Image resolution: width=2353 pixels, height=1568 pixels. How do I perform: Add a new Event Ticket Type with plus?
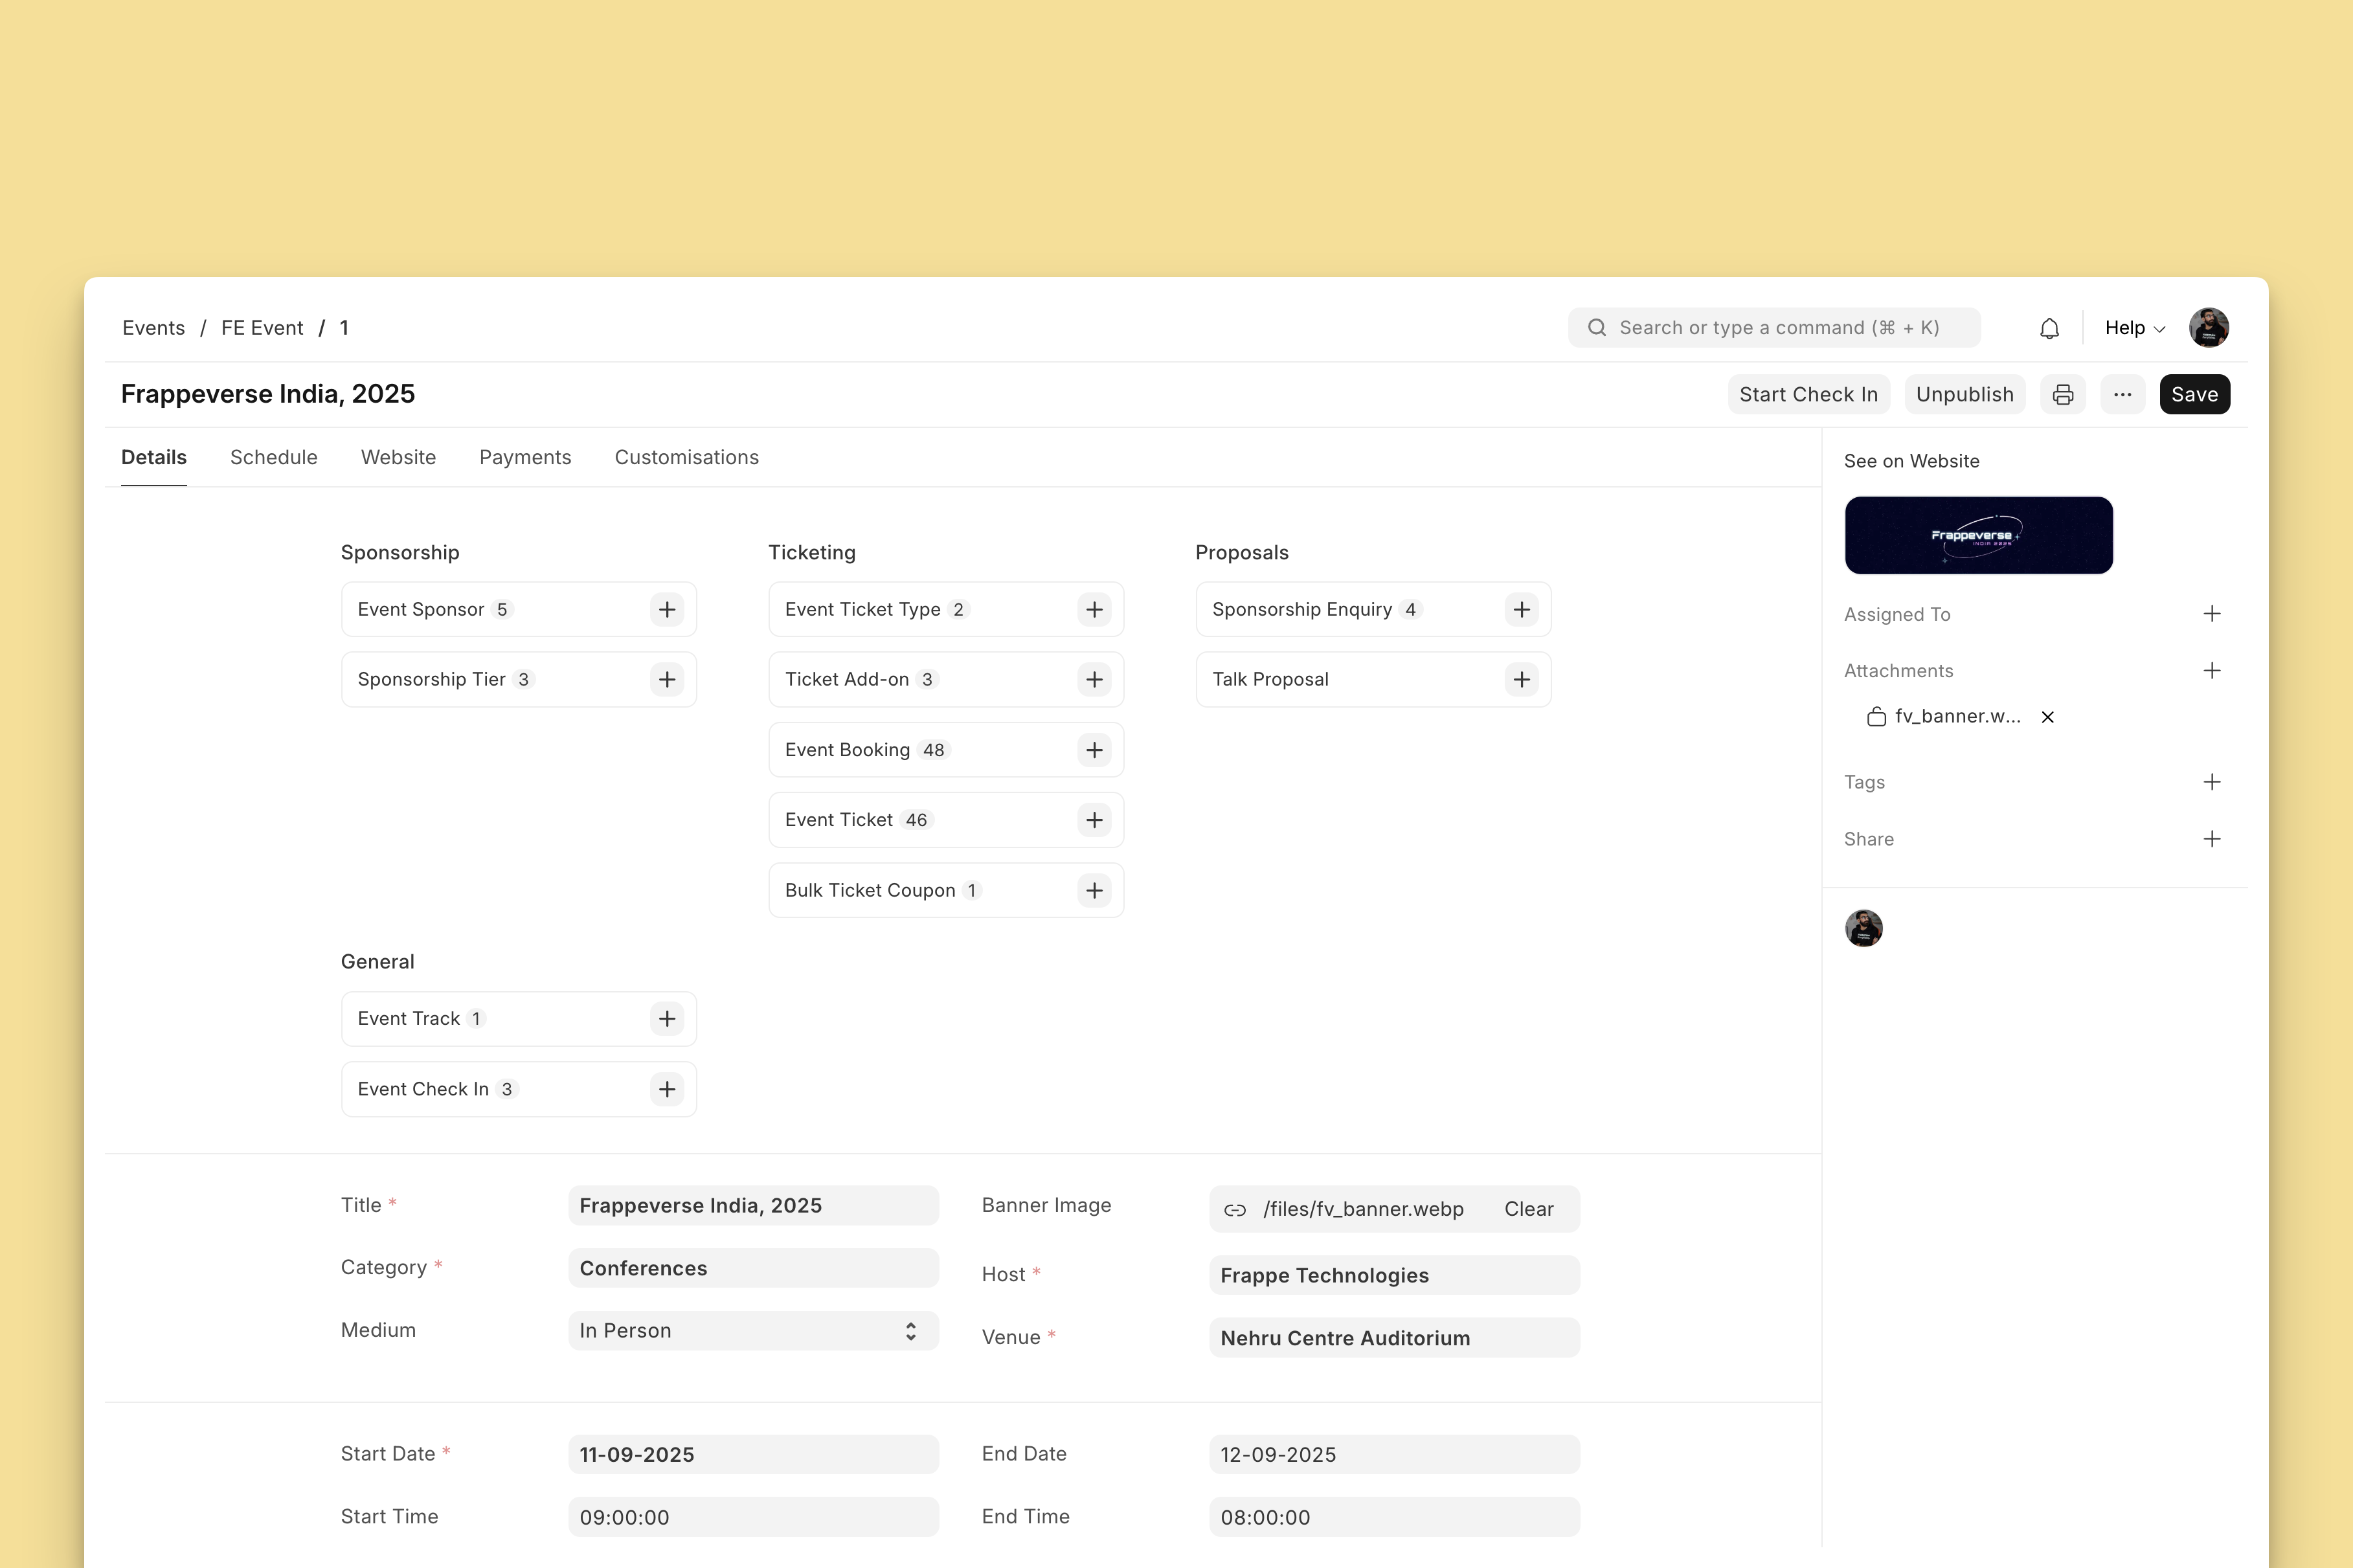[1094, 609]
